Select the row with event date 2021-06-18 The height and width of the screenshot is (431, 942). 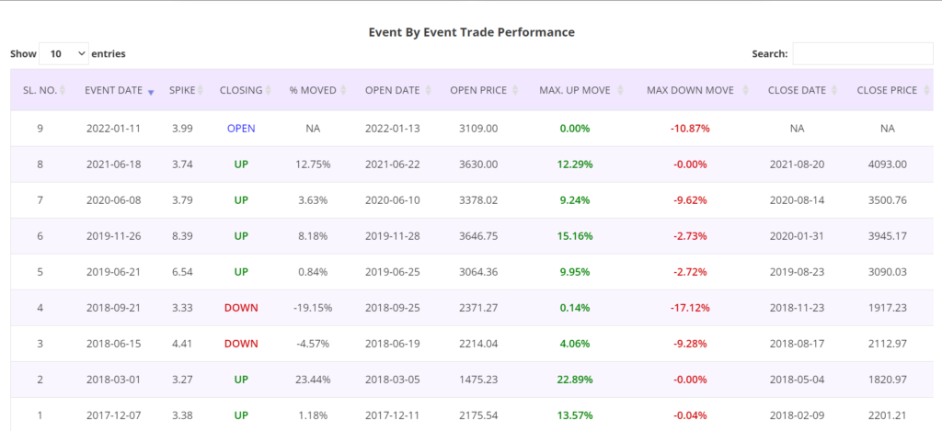[113, 164]
